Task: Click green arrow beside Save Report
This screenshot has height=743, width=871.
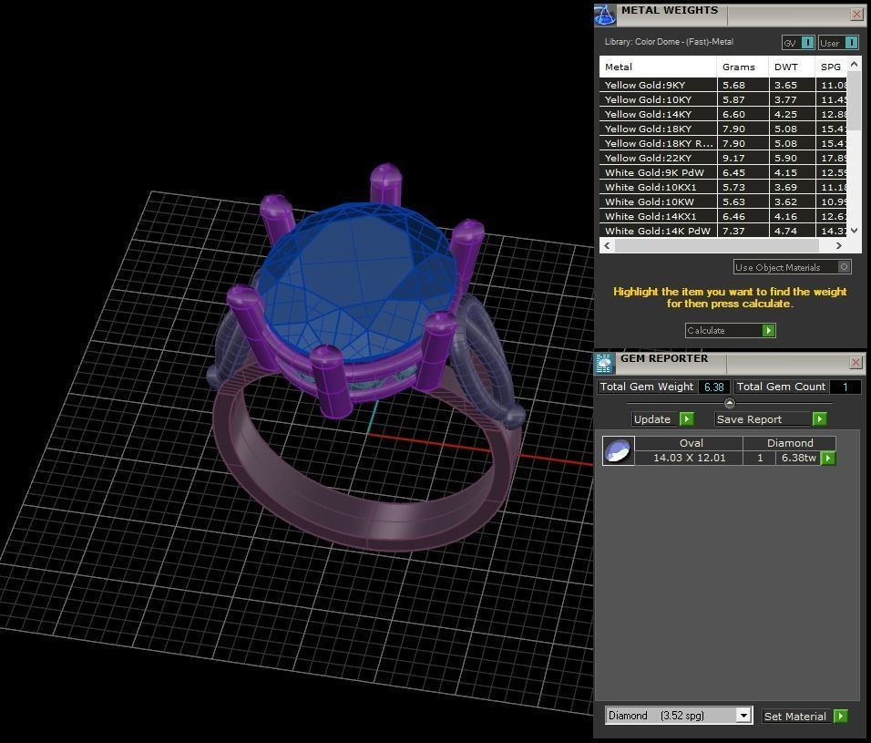Action: (x=819, y=419)
